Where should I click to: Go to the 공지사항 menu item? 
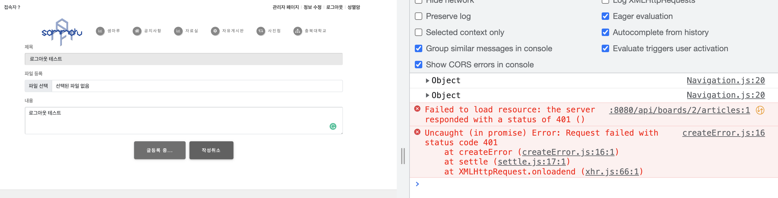coord(153,31)
